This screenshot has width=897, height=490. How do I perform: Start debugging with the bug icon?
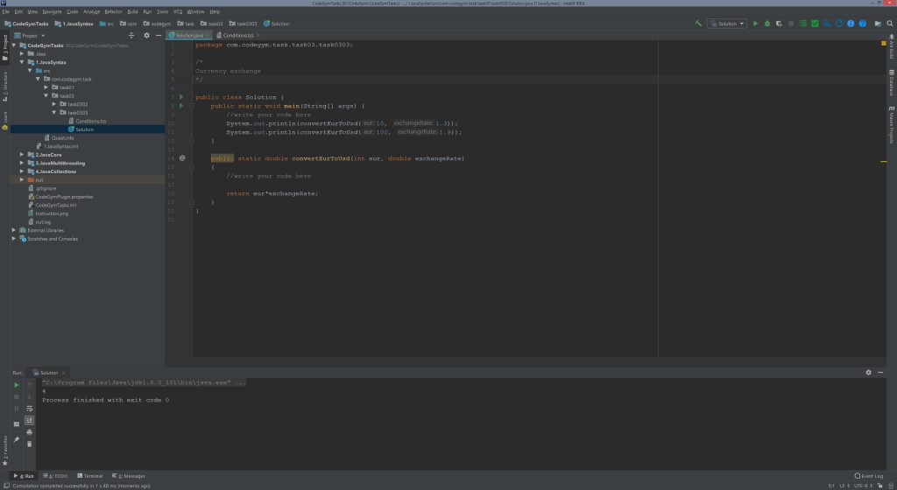click(767, 24)
